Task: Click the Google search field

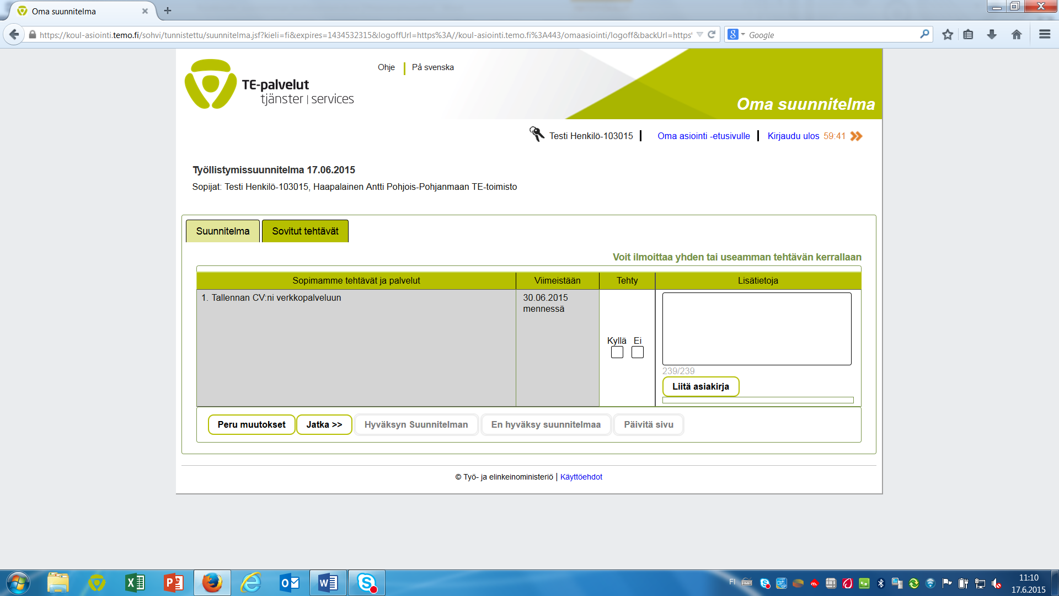Action: pos(832,35)
